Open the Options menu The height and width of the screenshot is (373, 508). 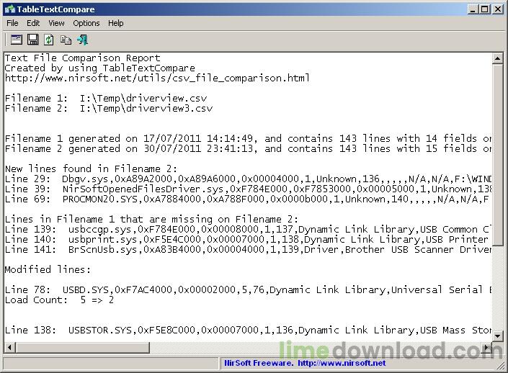pos(86,23)
